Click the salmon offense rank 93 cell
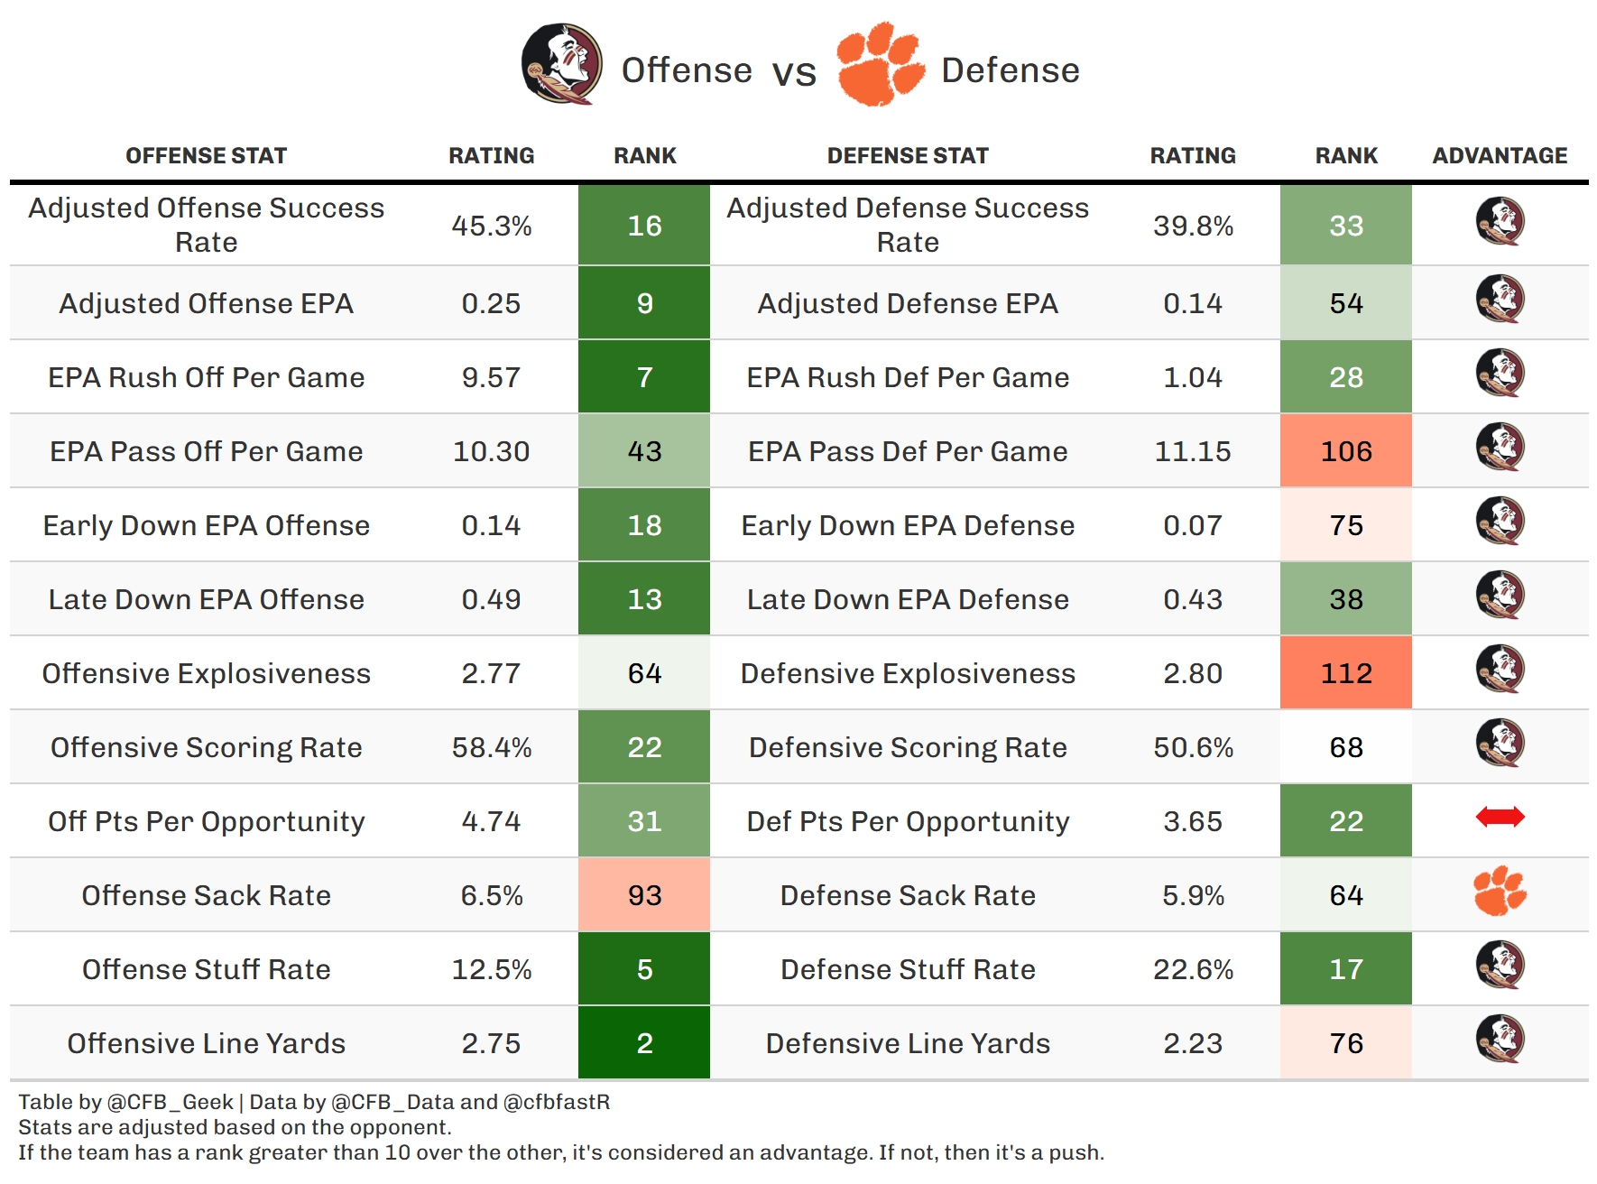Image resolution: width=1597 pixels, height=1184 pixels. [644, 895]
